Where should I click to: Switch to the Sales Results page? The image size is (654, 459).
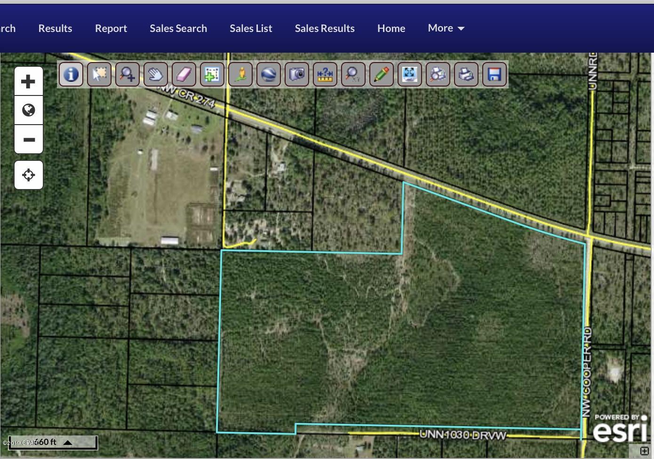coord(325,28)
